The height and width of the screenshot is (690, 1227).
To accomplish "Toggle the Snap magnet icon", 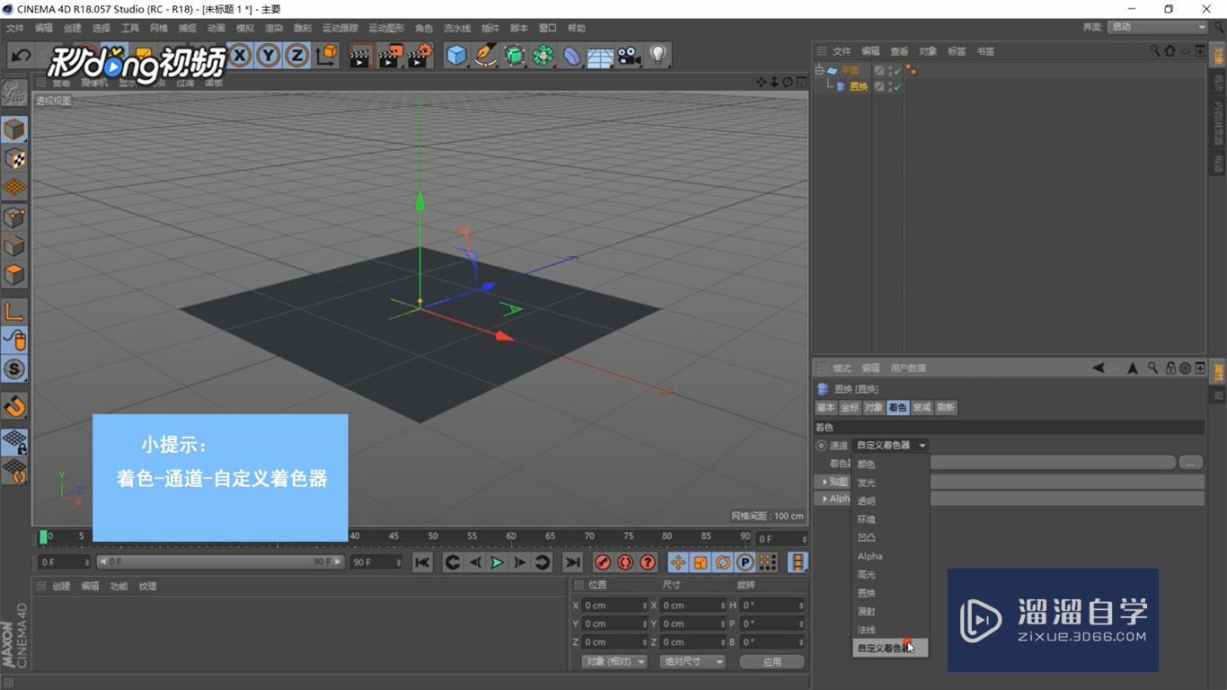I will tap(14, 407).
